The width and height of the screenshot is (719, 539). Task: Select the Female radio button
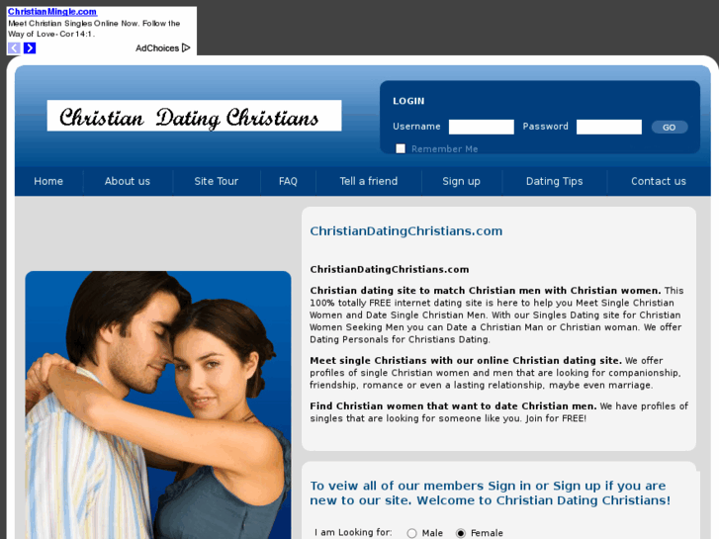[x=461, y=533]
